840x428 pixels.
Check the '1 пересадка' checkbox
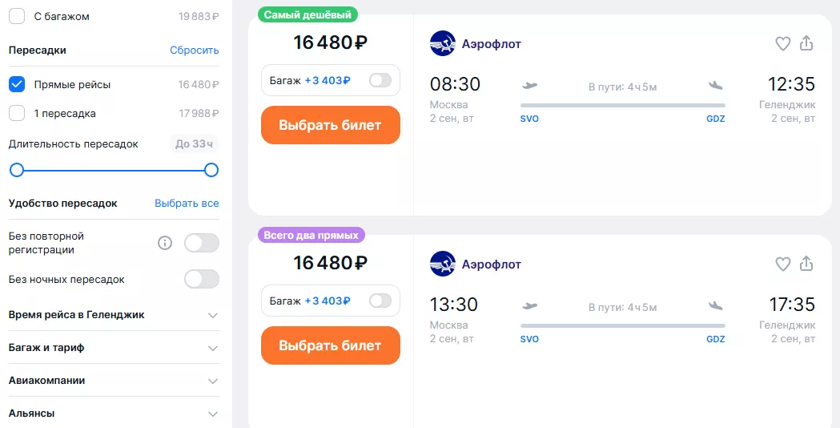[x=17, y=113]
